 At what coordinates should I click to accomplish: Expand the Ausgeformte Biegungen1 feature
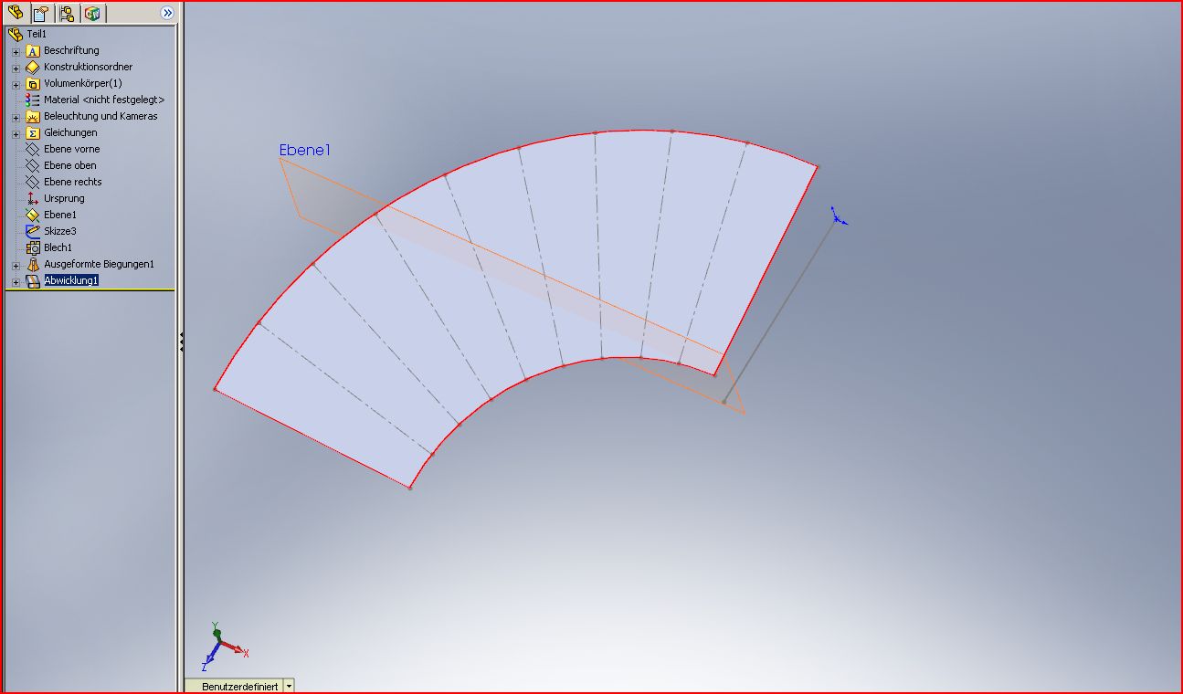(x=16, y=265)
